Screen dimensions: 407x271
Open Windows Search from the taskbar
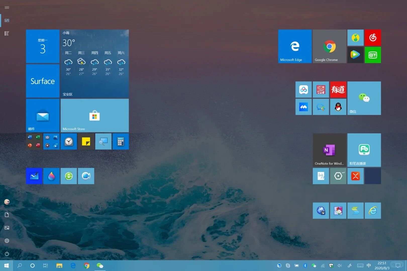point(20,265)
